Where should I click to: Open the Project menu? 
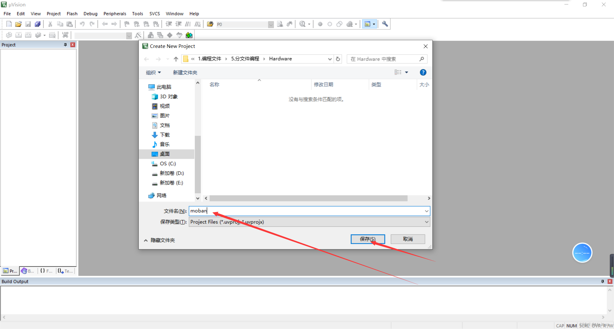pyautogui.click(x=54, y=14)
